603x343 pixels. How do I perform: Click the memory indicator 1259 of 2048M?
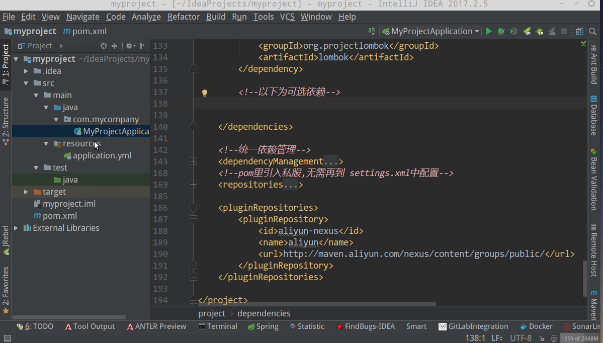pos(579,338)
